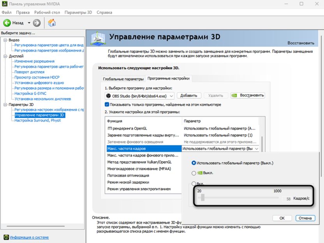Image resolution: width=324 pixels, height=243 pixels.
Task: Open the OBS Studio program dropdown
Action: (139, 96)
